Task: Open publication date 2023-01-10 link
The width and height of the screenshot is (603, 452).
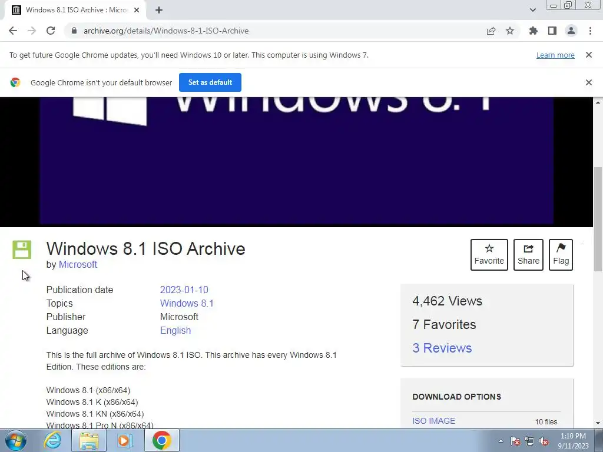Action: coord(184,290)
